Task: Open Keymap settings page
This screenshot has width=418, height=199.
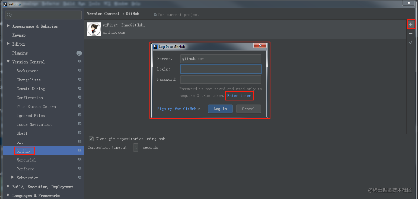Action: 19,35
